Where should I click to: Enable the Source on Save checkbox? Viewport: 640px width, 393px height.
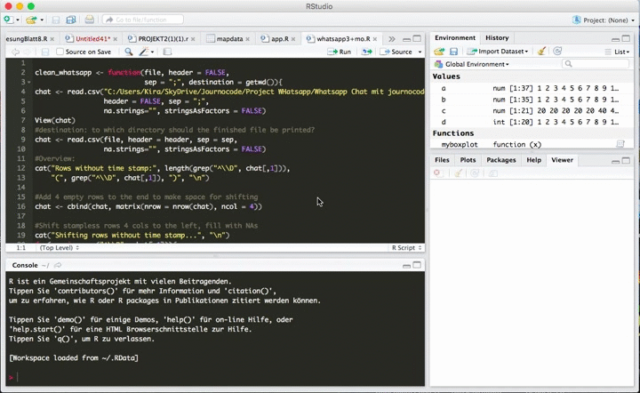click(59, 52)
